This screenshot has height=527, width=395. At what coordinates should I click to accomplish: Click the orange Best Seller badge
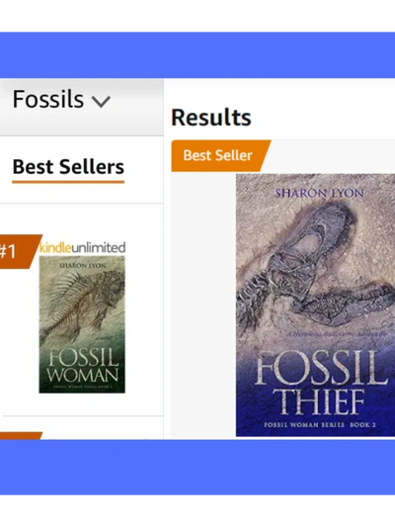[220, 155]
